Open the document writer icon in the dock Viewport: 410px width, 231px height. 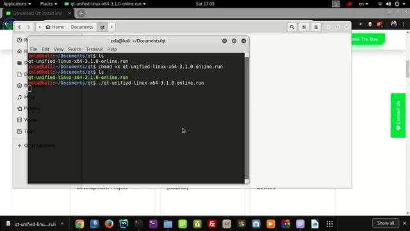click(x=315, y=224)
